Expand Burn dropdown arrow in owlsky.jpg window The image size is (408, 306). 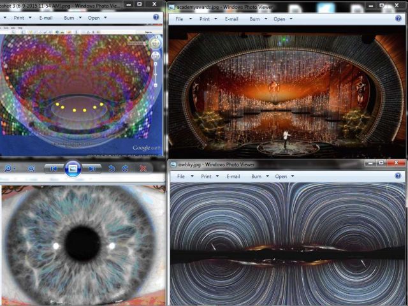[267, 177]
